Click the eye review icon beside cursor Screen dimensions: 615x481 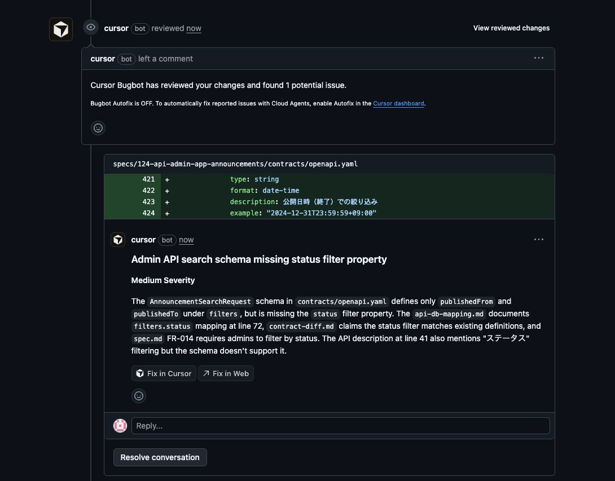[x=91, y=28]
